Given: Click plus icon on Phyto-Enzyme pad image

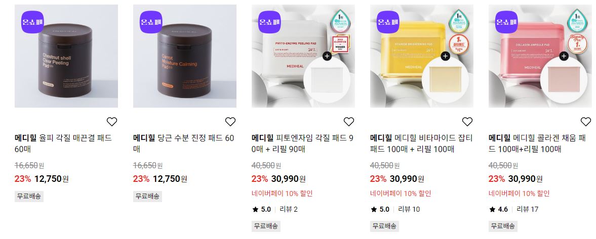Looking at the screenshot, I should (x=327, y=57).
